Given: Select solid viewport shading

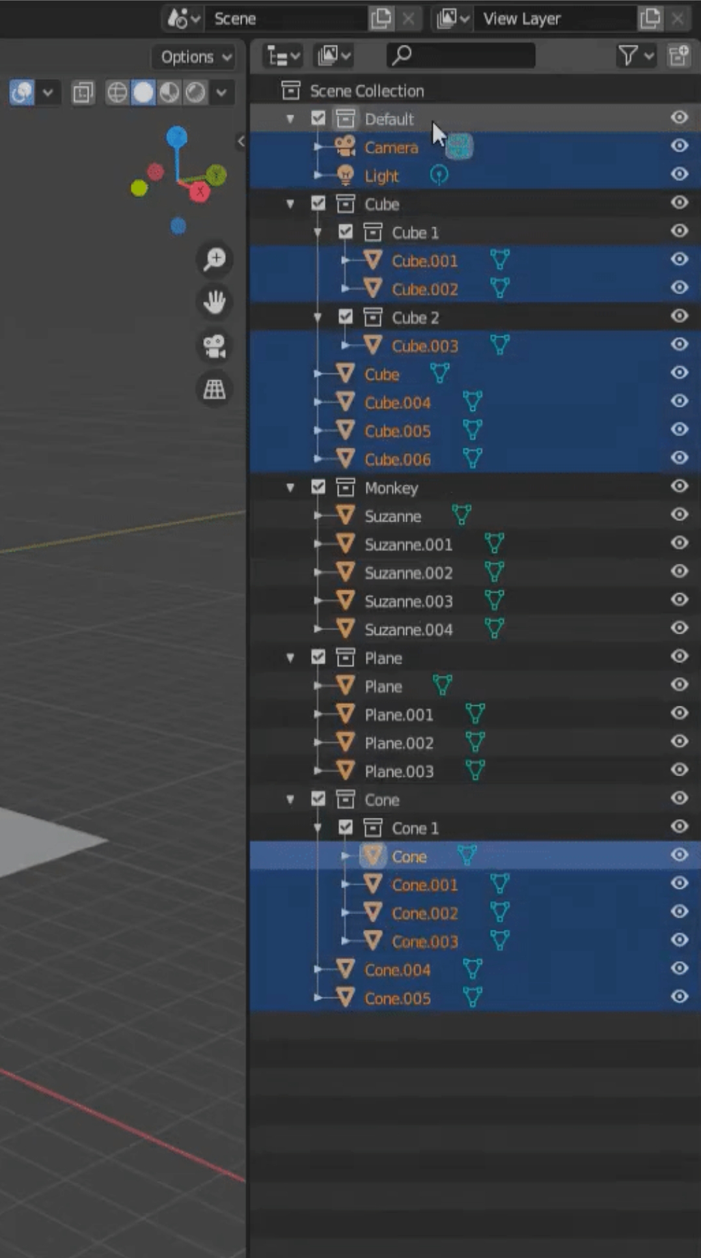Looking at the screenshot, I should [x=143, y=92].
